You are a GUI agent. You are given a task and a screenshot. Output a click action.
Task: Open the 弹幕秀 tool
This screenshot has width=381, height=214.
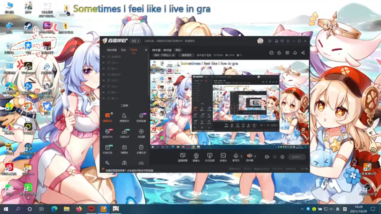tap(124, 149)
